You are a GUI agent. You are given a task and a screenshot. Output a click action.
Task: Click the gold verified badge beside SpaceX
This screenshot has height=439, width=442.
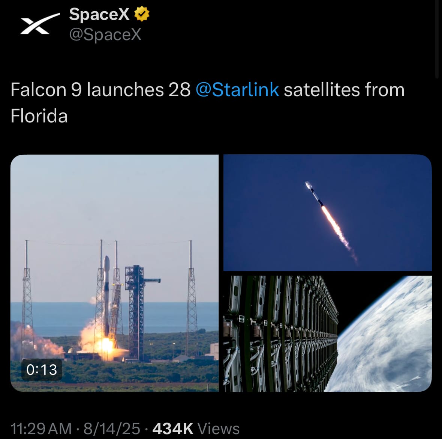141,14
